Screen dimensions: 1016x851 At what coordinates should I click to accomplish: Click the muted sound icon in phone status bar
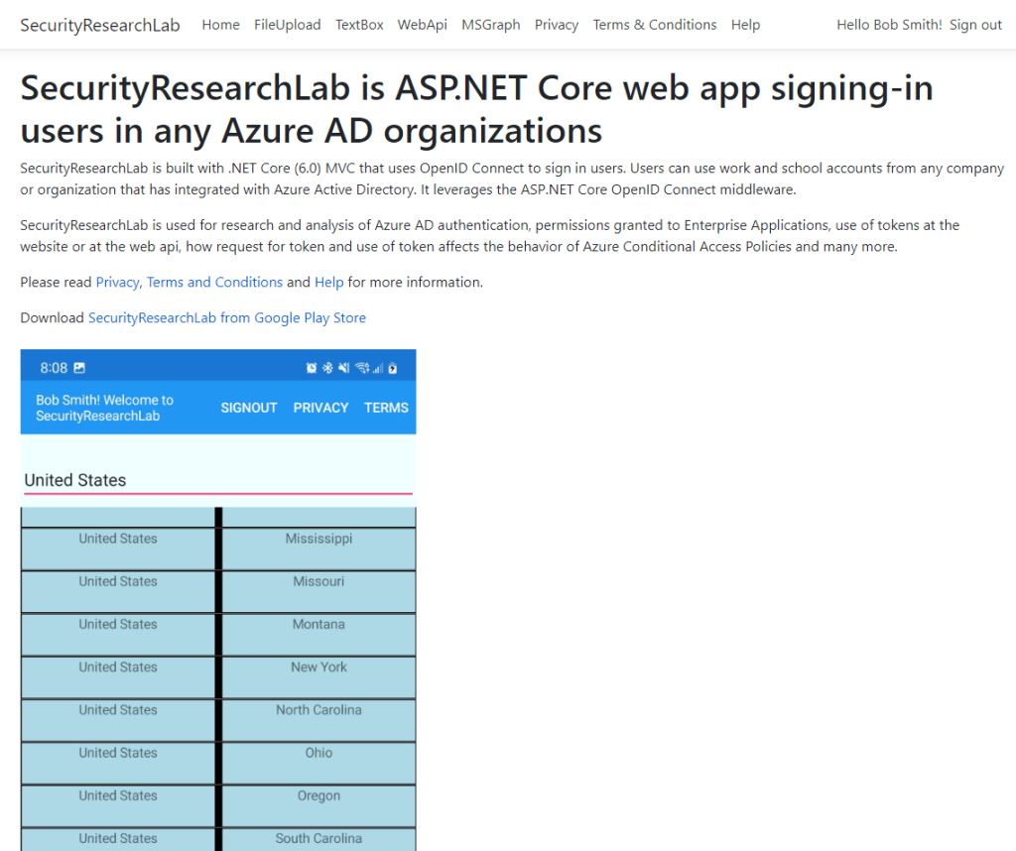click(344, 368)
